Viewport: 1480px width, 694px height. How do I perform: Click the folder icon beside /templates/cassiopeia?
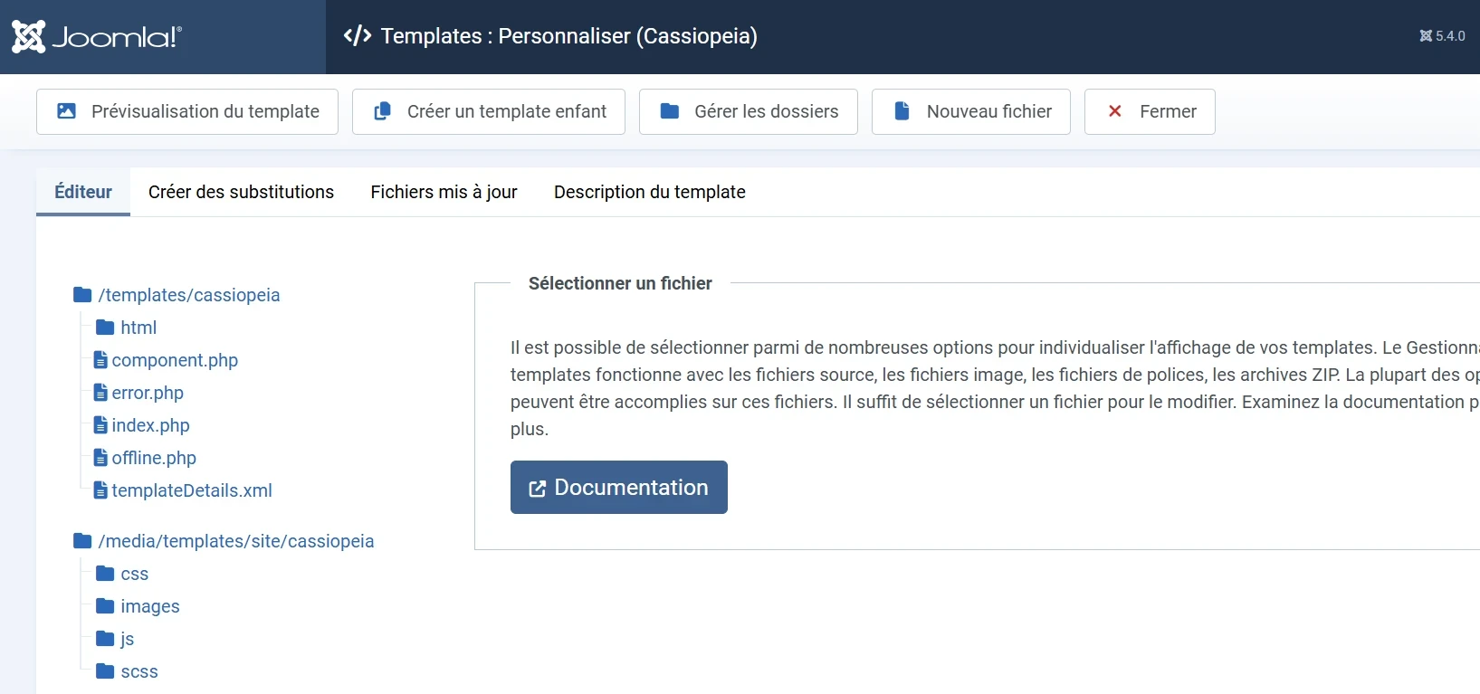[x=81, y=294]
